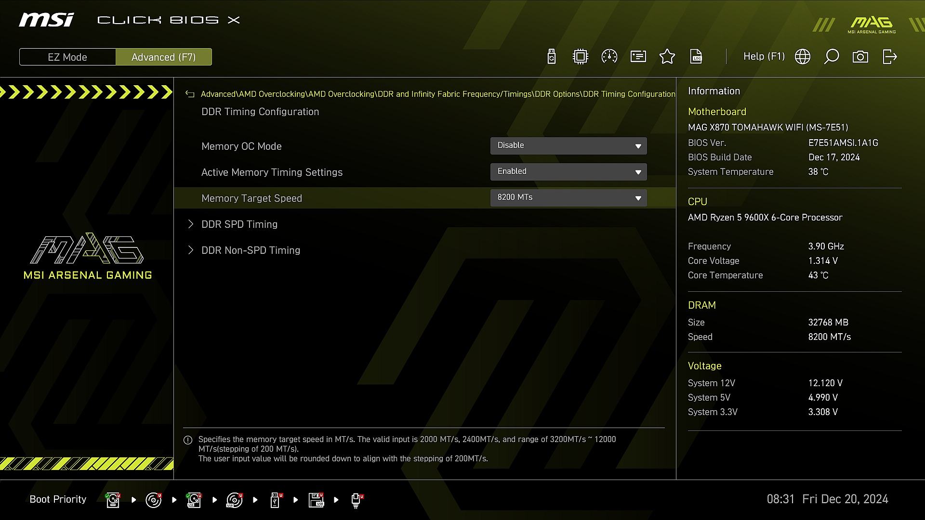Open Active Memory Timing Settings dropdown

(x=568, y=172)
